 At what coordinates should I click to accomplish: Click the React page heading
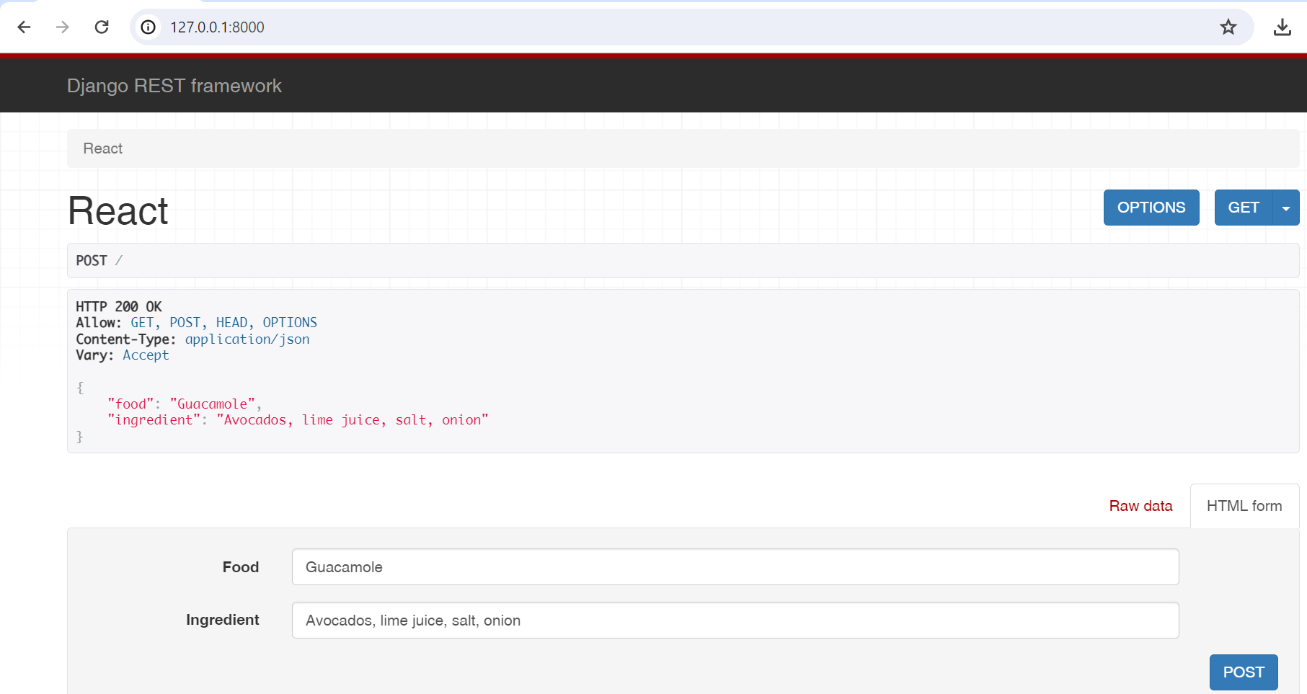[118, 211]
